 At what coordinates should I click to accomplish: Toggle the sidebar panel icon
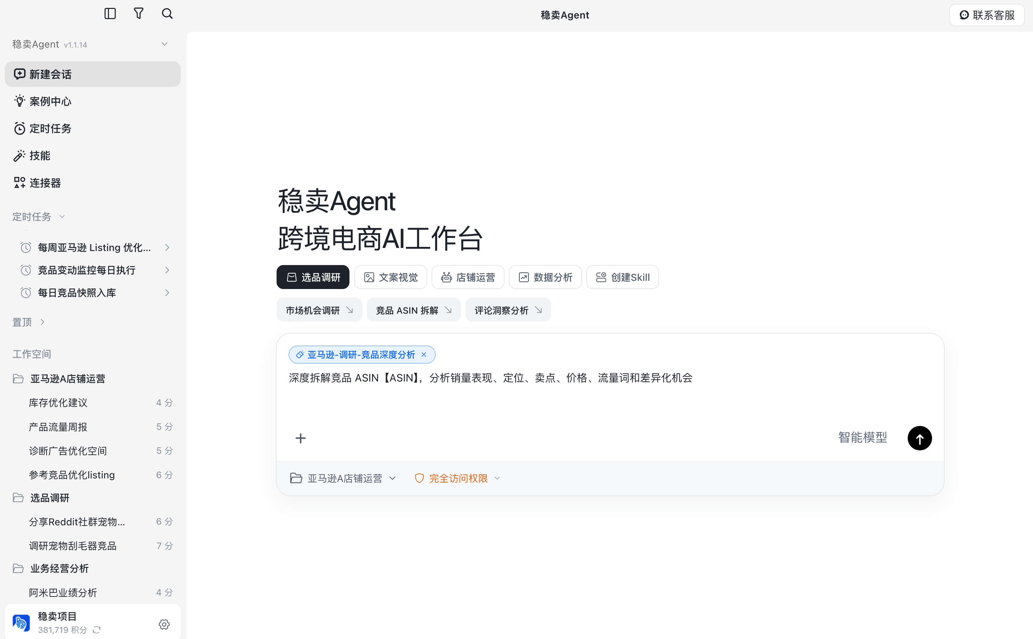point(110,14)
